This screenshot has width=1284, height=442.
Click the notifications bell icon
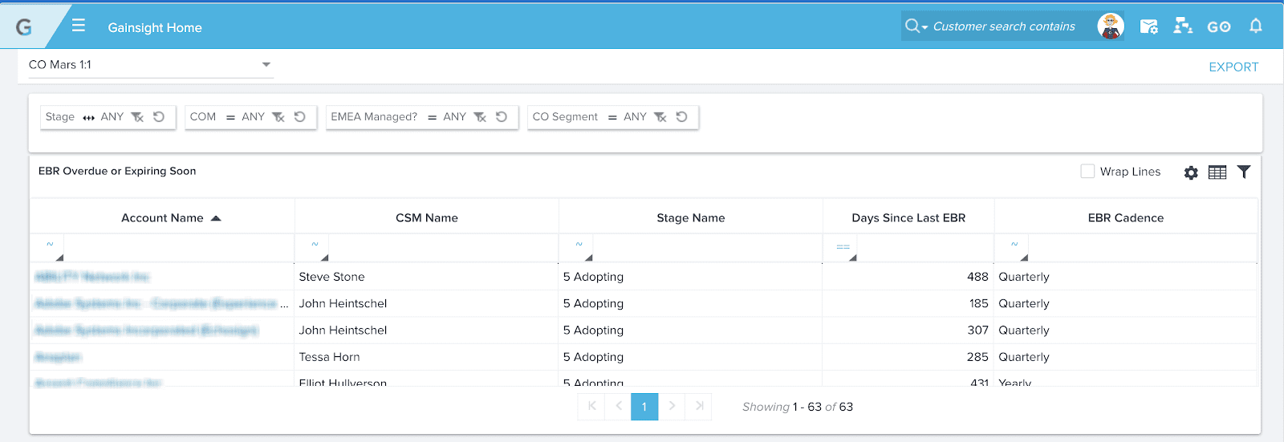1255,26
